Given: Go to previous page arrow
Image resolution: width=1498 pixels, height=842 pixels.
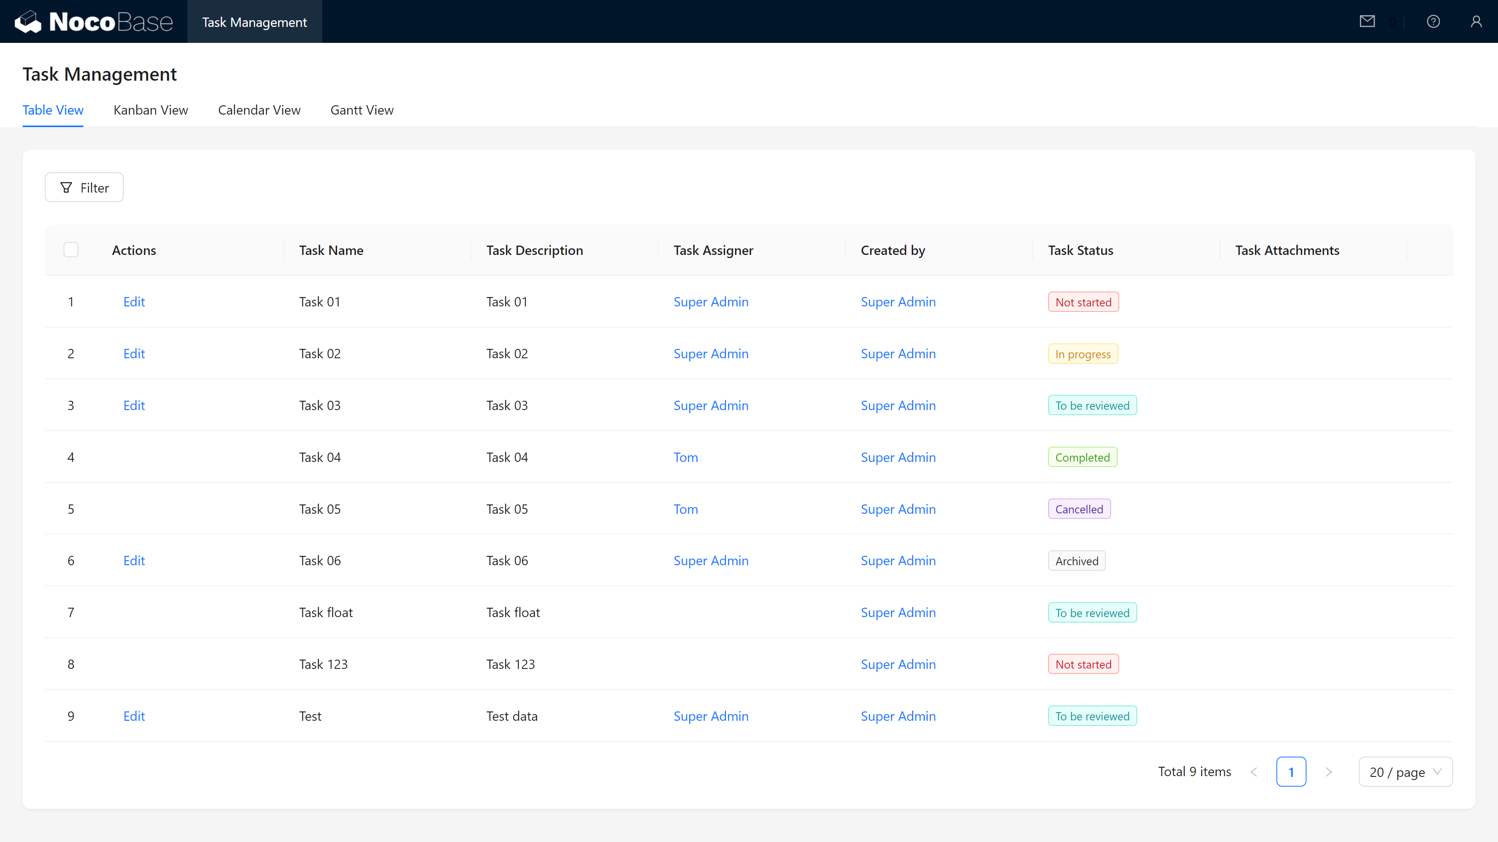Looking at the screenshot, I should click(x=1254, y=772).
